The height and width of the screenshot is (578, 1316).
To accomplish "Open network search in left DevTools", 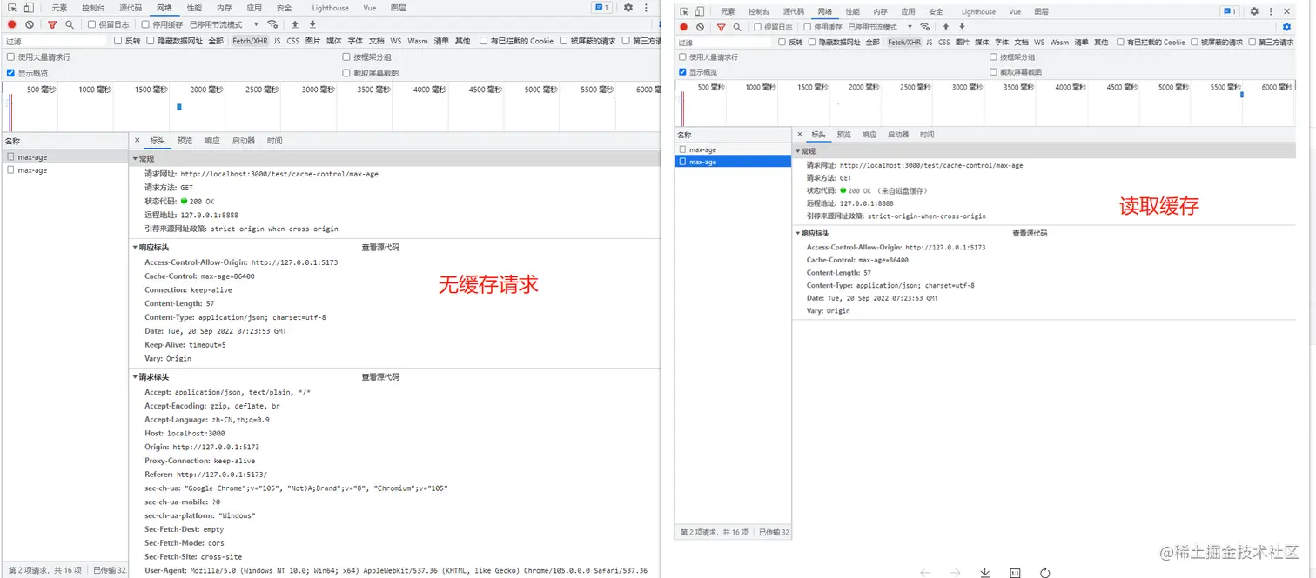I will [x=70, y=25].
